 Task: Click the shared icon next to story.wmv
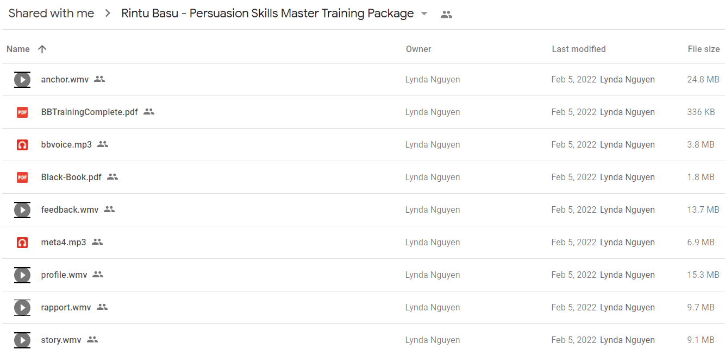click(92, 340)
